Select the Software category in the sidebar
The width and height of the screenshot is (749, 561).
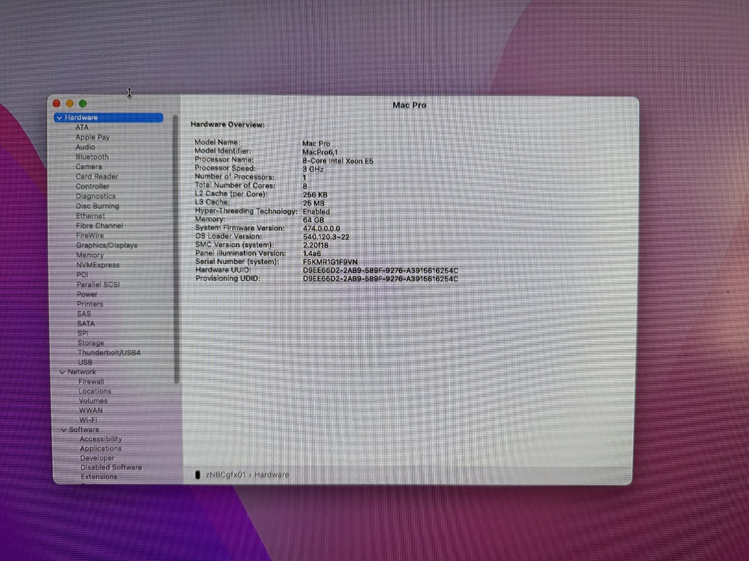(84, 430)
